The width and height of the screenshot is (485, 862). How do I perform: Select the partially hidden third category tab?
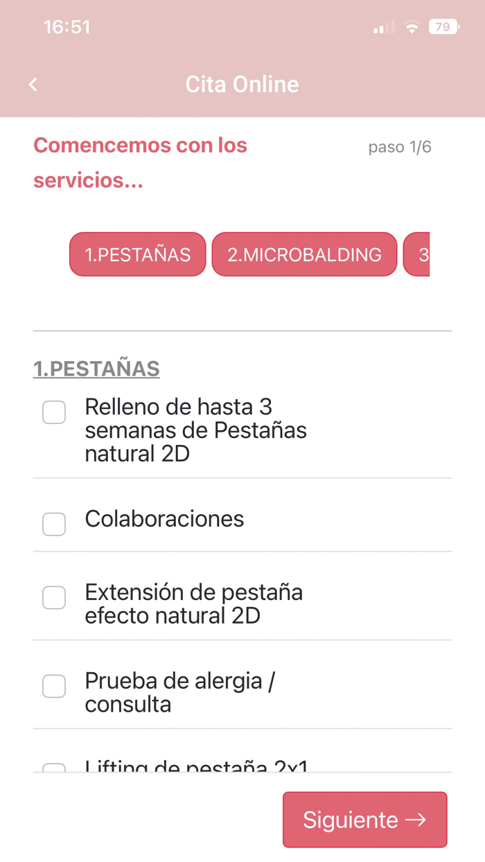417,254
